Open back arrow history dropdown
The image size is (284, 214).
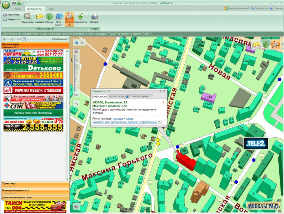pyautogui.click(x=8, y=39)
